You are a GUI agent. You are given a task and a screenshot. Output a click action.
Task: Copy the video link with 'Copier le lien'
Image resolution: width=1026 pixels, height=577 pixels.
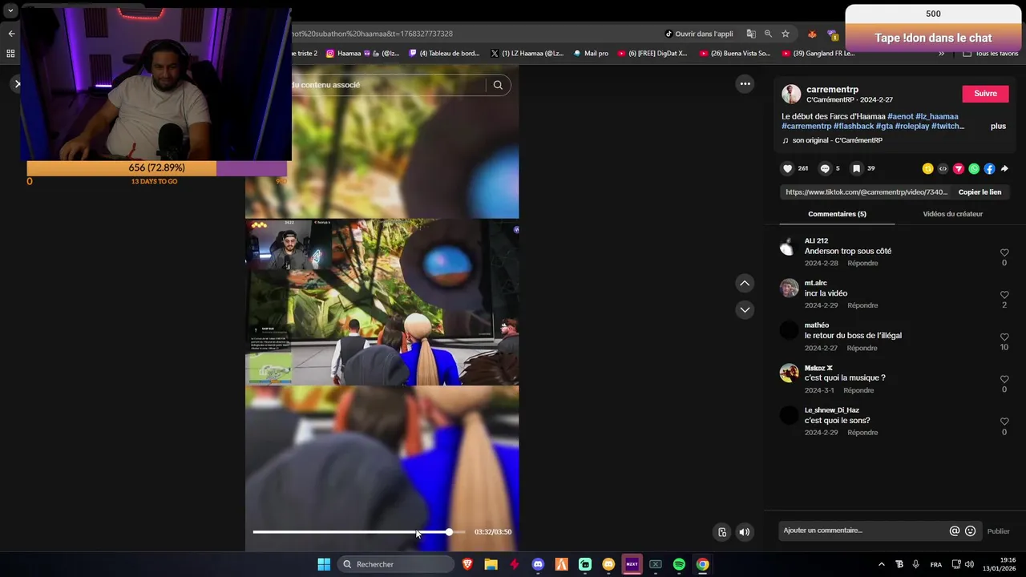(980, 192)
